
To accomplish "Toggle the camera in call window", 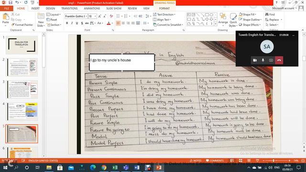I will [255, 60].
